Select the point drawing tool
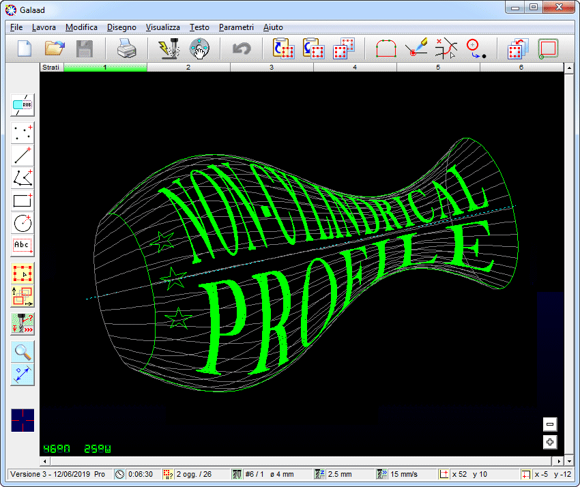The height and width of the screenshot is (487, 580). point(23,132)
